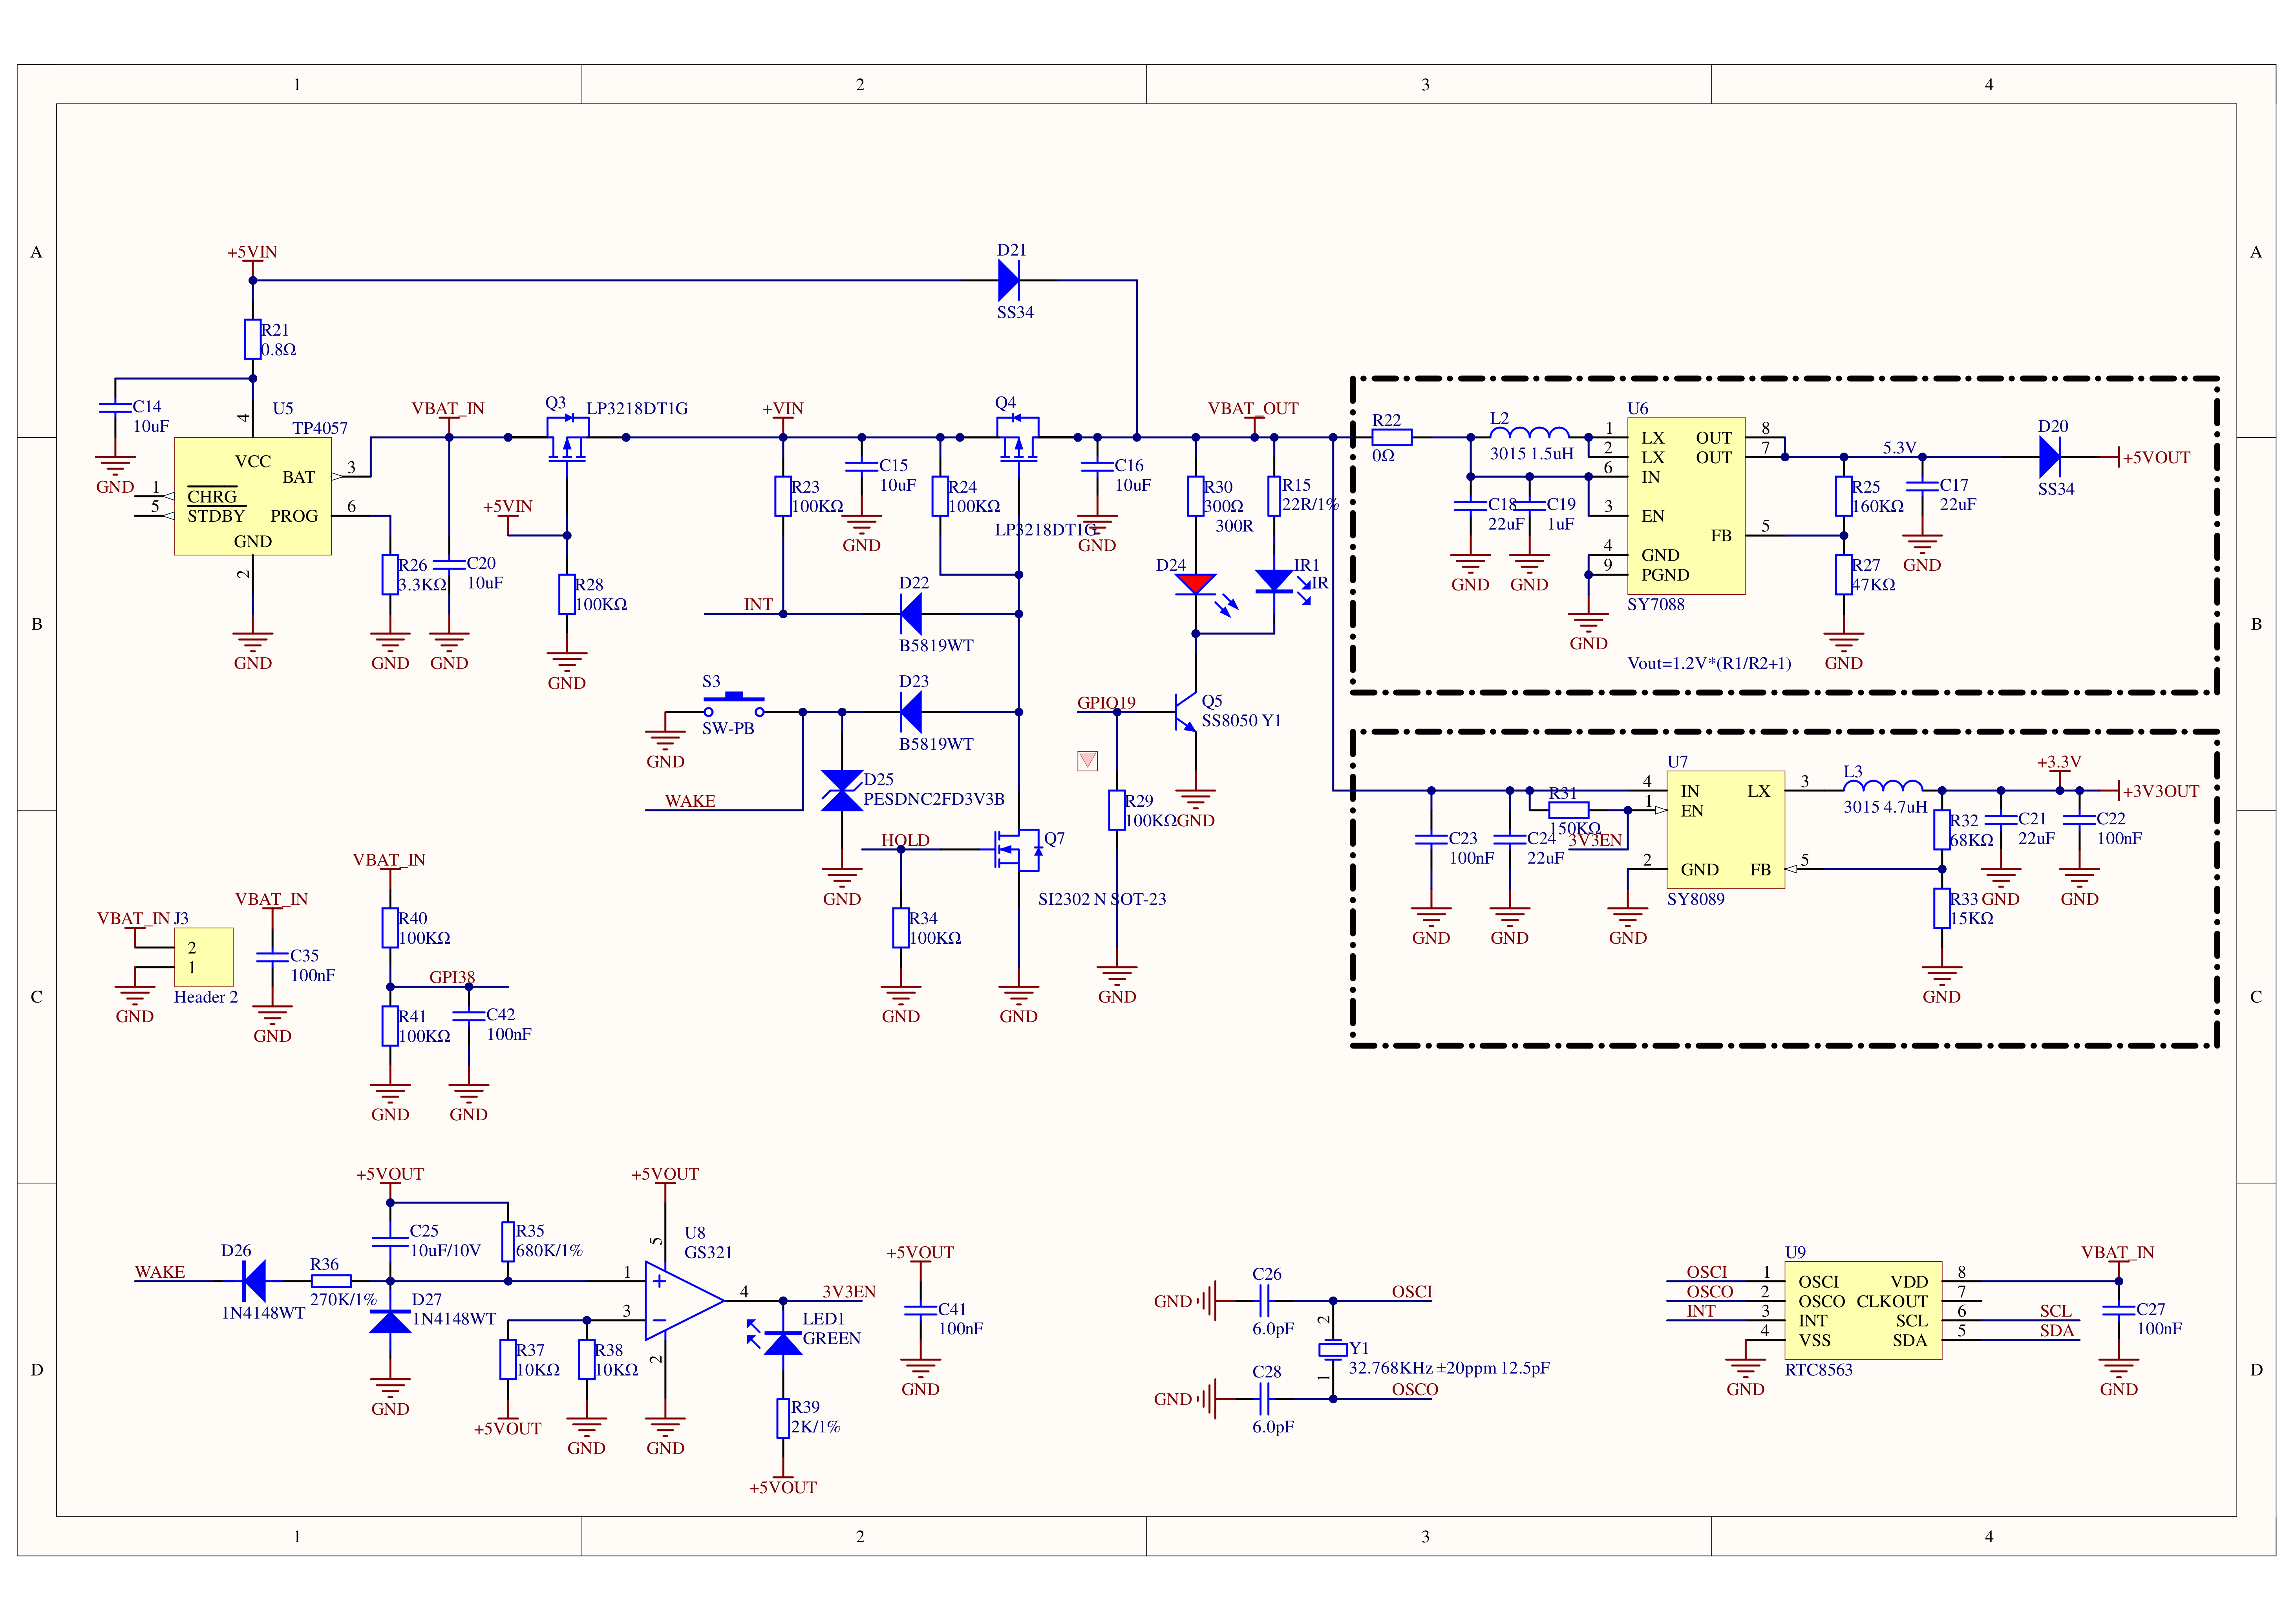This screenshot has width=2296, height=1622.
Task: Click the TP4057 charger IC U5
Action: click(252, 497)
